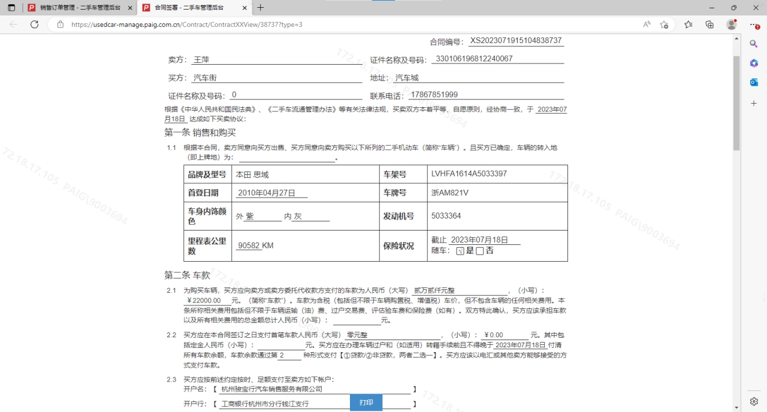Screen dimensions: 767x412
Task: Open the Collections panel
Action: (709, 25)
